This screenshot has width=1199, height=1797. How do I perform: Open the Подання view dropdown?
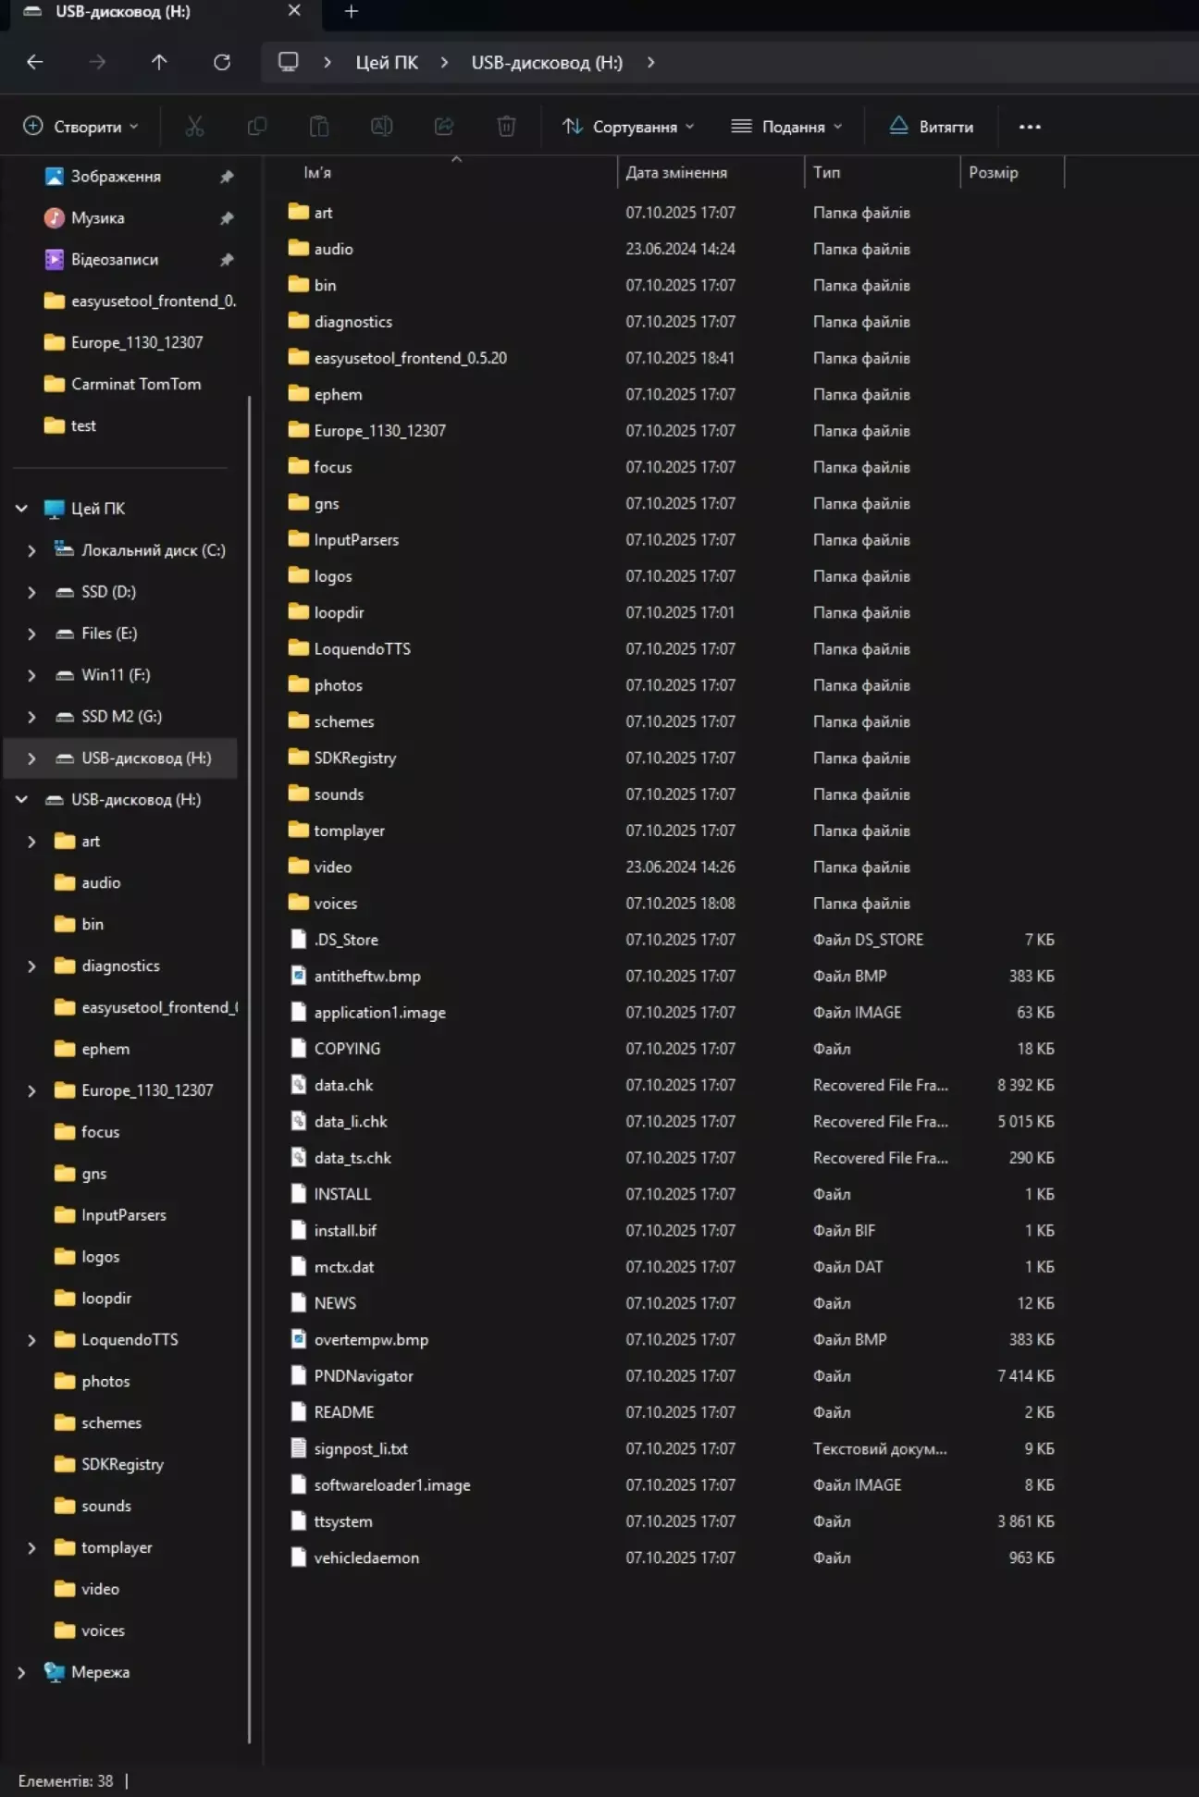coord(786,127)
